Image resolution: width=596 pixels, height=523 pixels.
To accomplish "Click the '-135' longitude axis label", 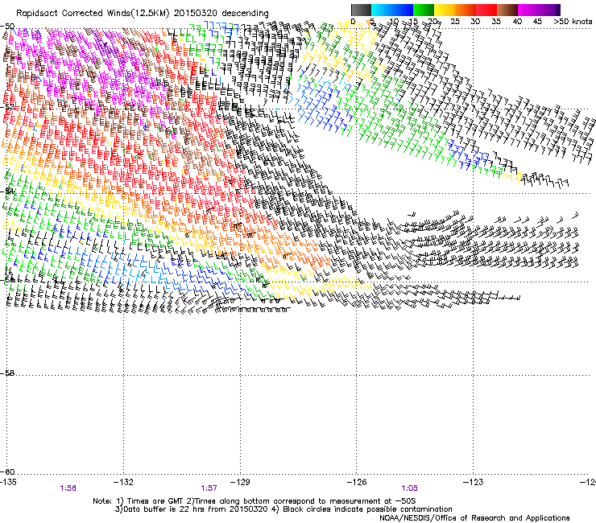I will (x=8, y=482).
